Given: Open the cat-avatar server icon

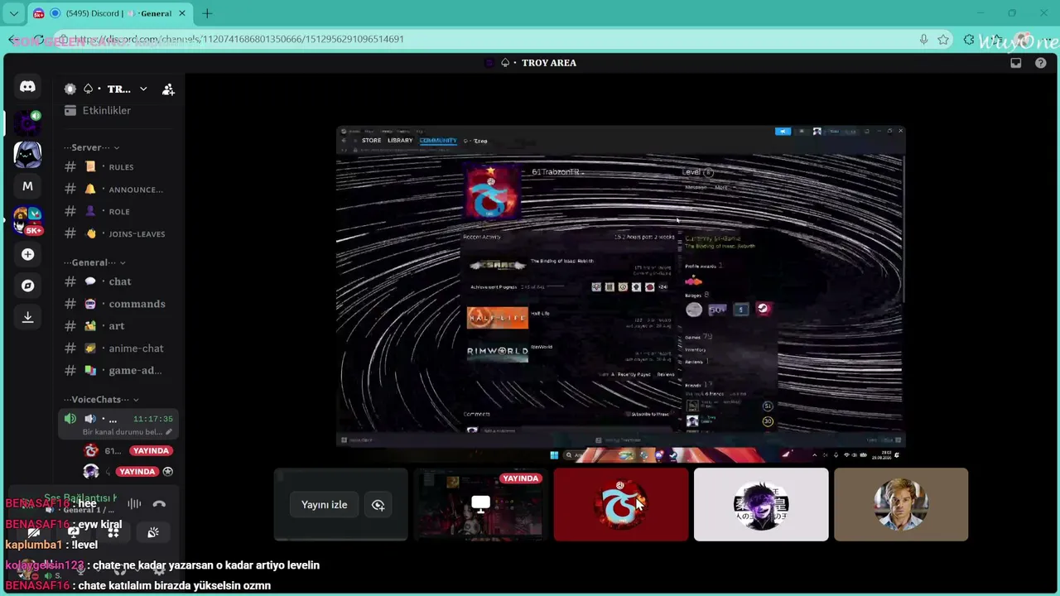Looking at the screenshot, I should pyautogui.click(x=27, y=155).
